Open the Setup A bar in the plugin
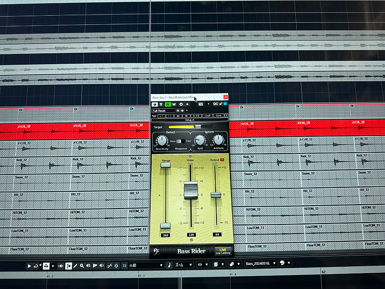The height and width of the screenshot is (289, 385). click(190, 120)
